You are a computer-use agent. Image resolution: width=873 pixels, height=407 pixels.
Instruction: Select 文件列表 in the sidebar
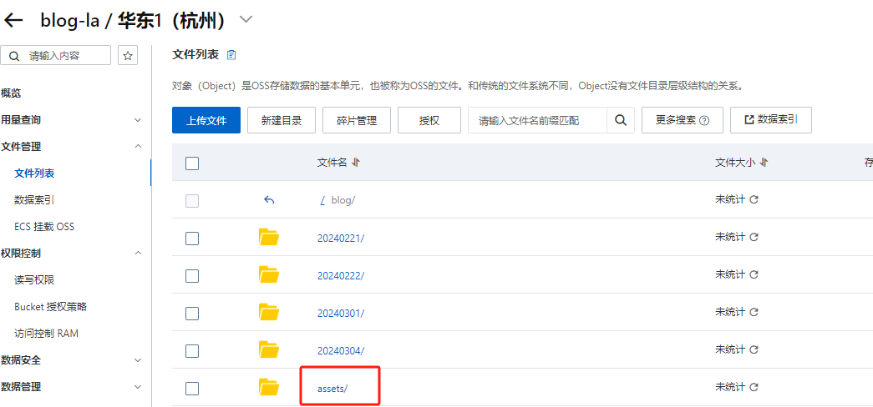[x=34, y=173]
